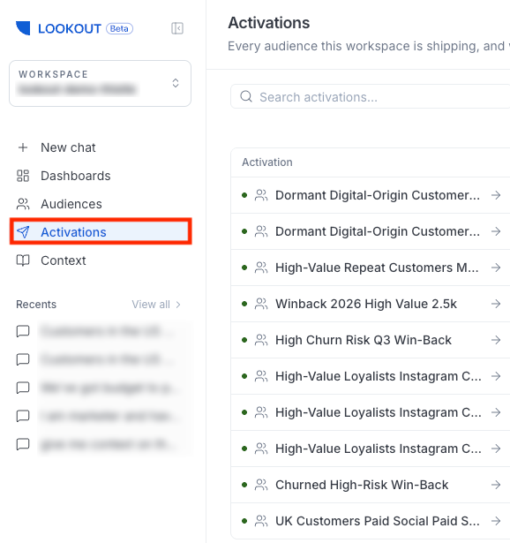
Task: Open High Churn Risk Q3 Win-Back activation
Action: point(364,340)
